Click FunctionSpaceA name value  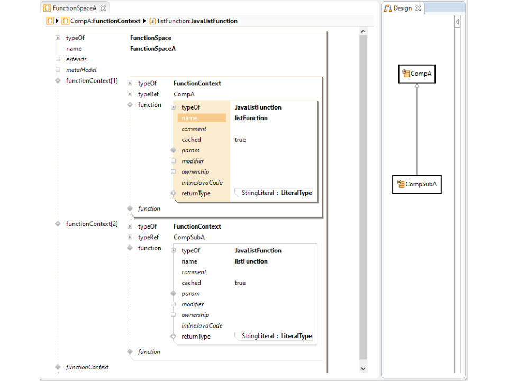[152, 48]
